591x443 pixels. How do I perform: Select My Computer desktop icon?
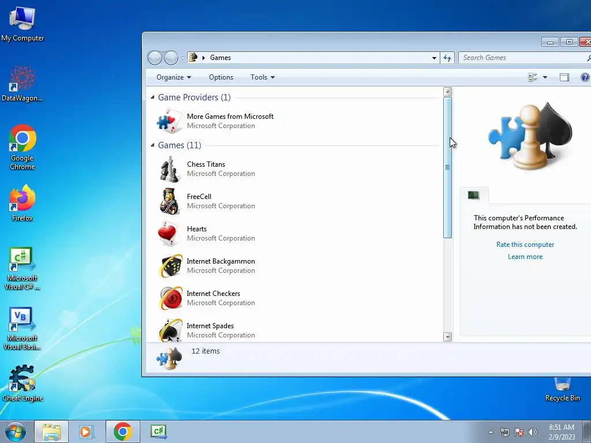(23, 24)
